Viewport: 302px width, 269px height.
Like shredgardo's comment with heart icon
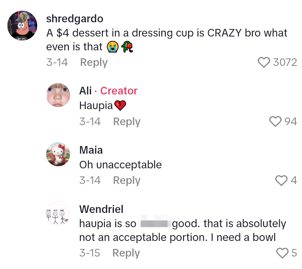tap(264, 62)
